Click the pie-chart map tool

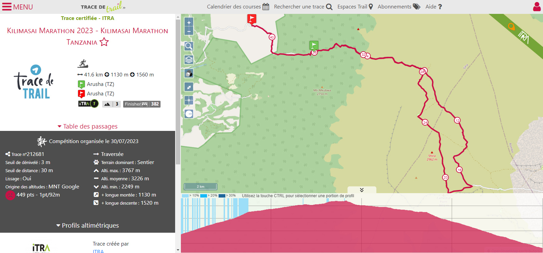[189, 114]
